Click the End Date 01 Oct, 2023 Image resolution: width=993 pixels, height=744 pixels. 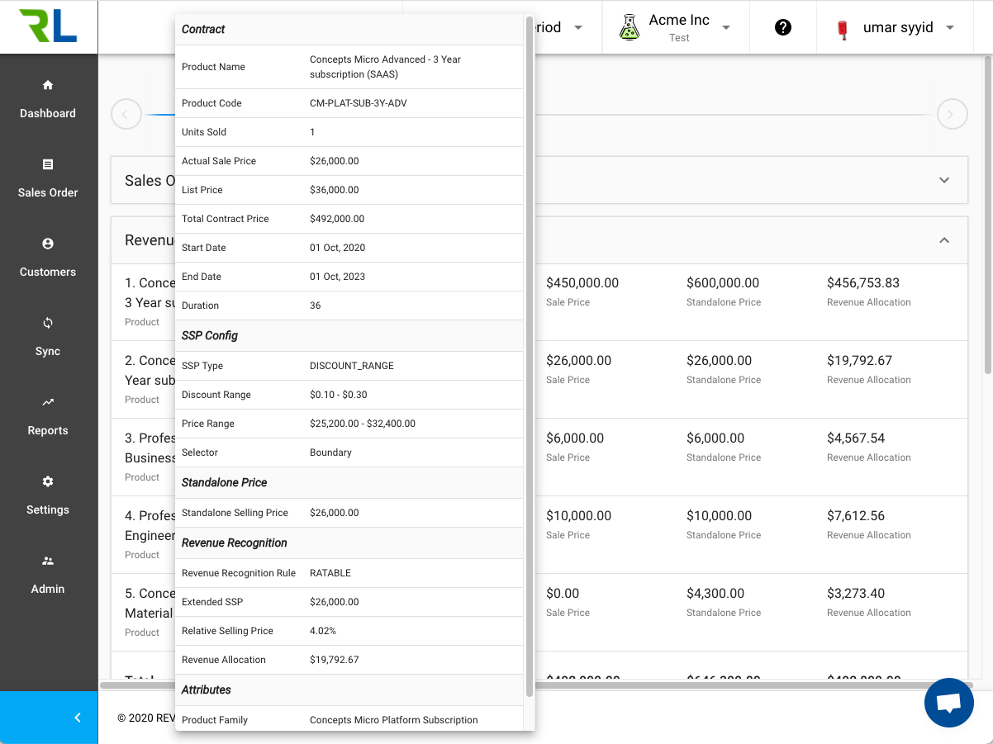pos(338,277)
